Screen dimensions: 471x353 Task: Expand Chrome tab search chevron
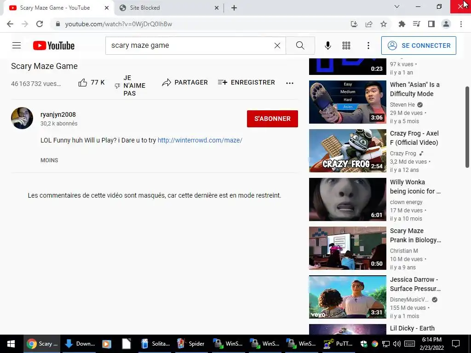click(x=397, y=6)
